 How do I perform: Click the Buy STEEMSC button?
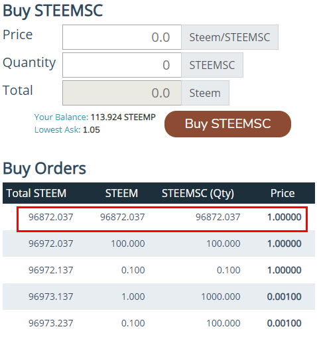[x=227, y=124]
